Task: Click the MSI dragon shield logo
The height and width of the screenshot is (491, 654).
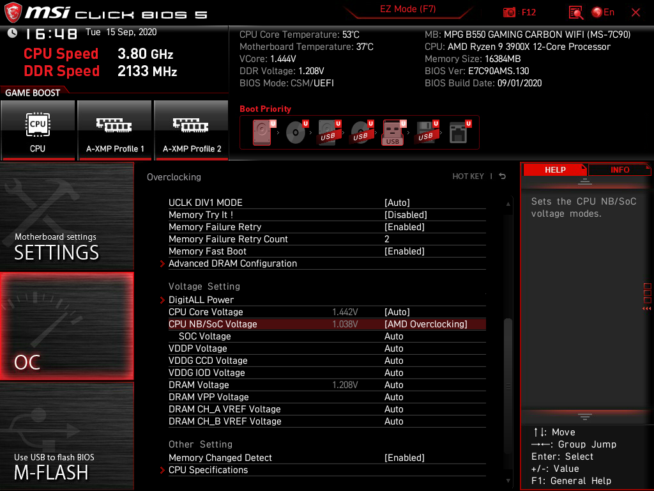Action: [x=13, y=13]
